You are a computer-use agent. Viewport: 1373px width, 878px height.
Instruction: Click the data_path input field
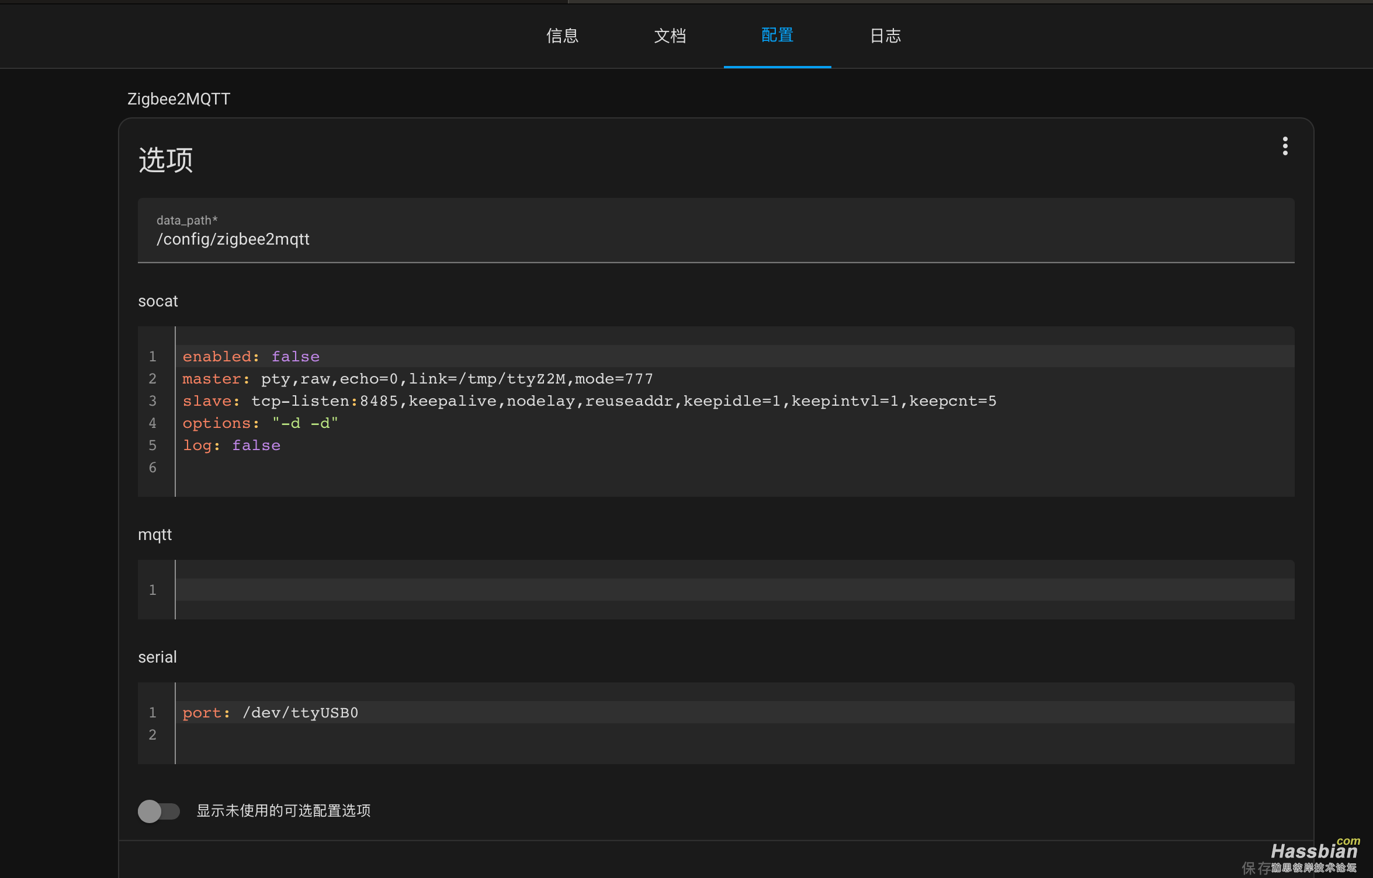click(x=716, y=231)
